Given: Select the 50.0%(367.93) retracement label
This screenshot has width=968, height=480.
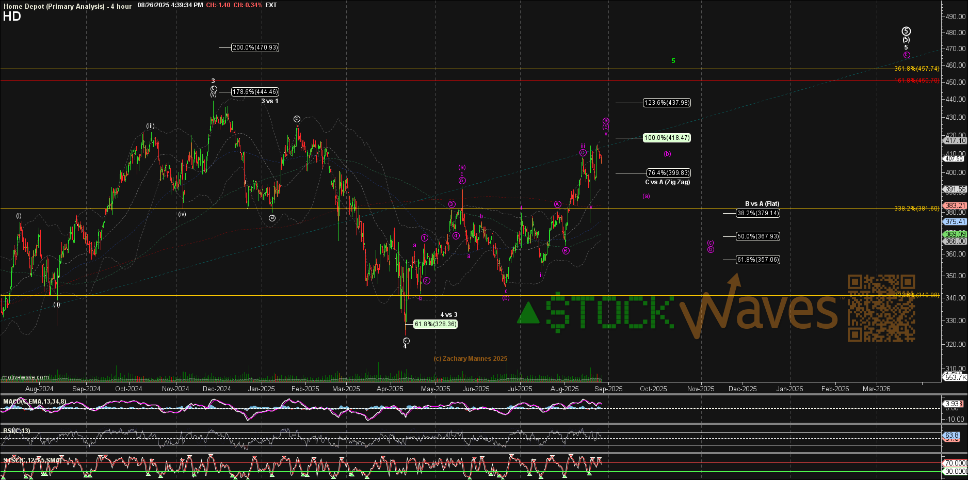Looking at the screenshot, I should (758, 236).
